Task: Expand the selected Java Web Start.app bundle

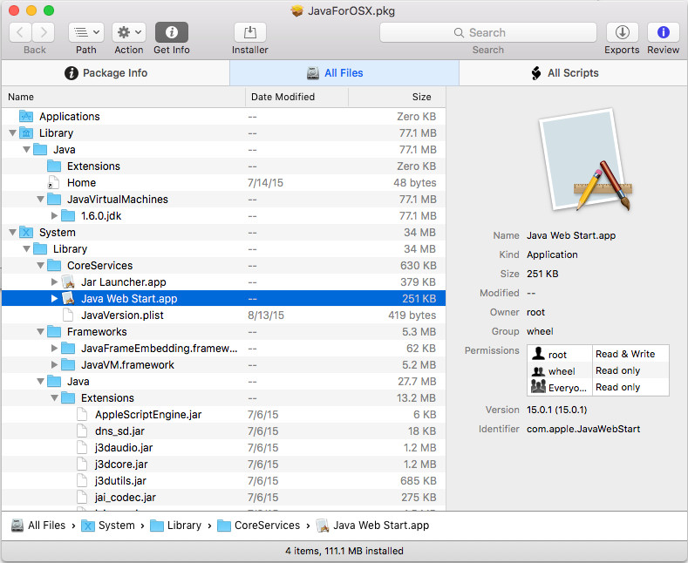Action: click(x=54, y=299)
